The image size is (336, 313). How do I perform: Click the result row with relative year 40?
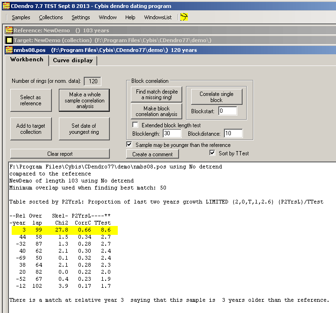tap(64, 251)
